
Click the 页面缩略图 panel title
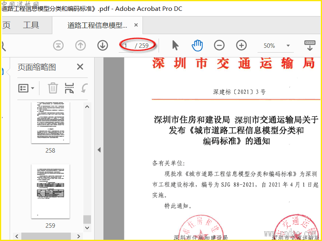37,67
